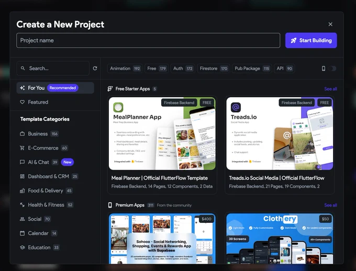
Task: Click See all for Free Starter Apps
Action: tap(330, 89)
